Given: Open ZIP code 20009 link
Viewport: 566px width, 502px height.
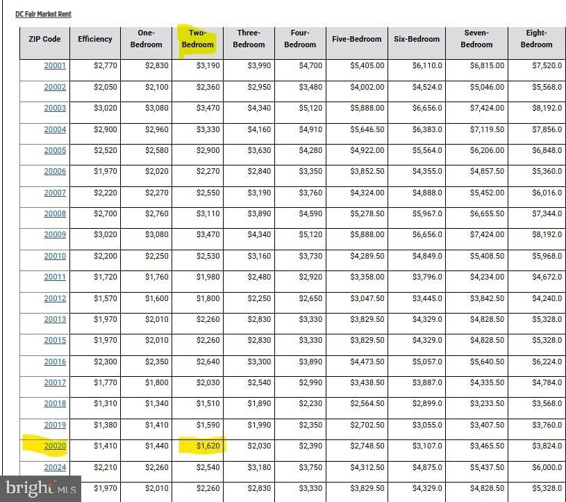Looking at the screenshot, I should click(x=55, y=234).
